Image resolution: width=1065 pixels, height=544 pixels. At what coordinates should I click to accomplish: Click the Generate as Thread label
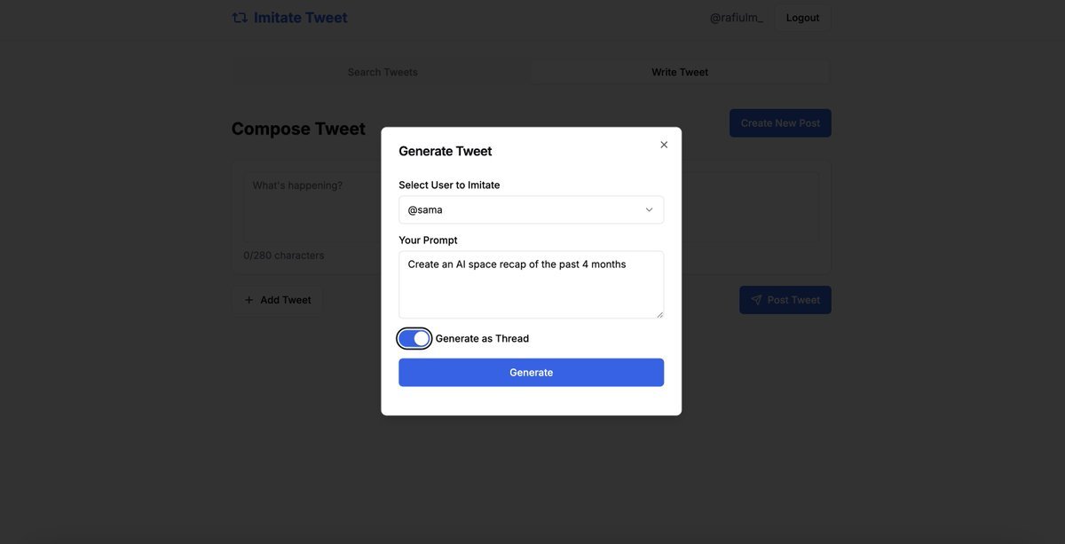482,338
